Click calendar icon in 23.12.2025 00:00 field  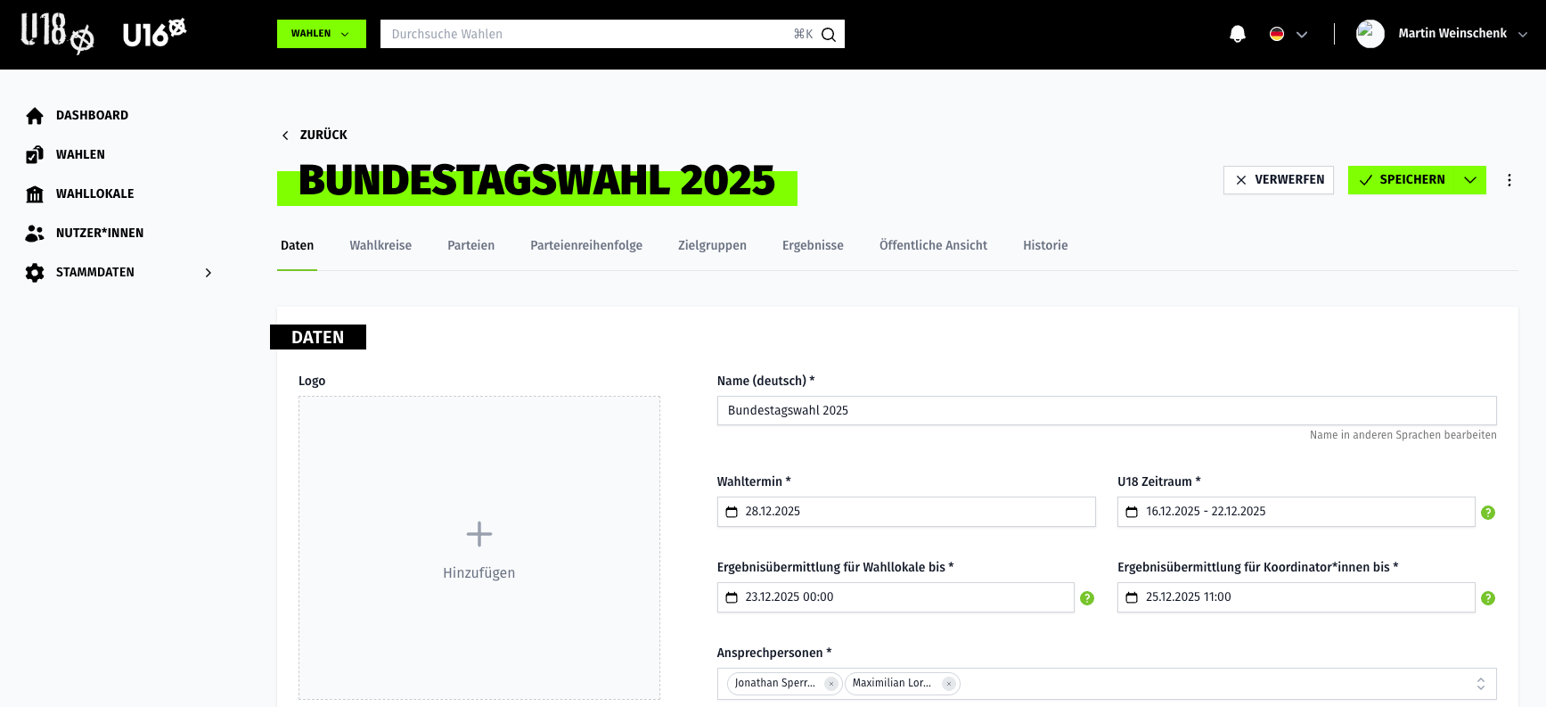[x=732, y=597]
